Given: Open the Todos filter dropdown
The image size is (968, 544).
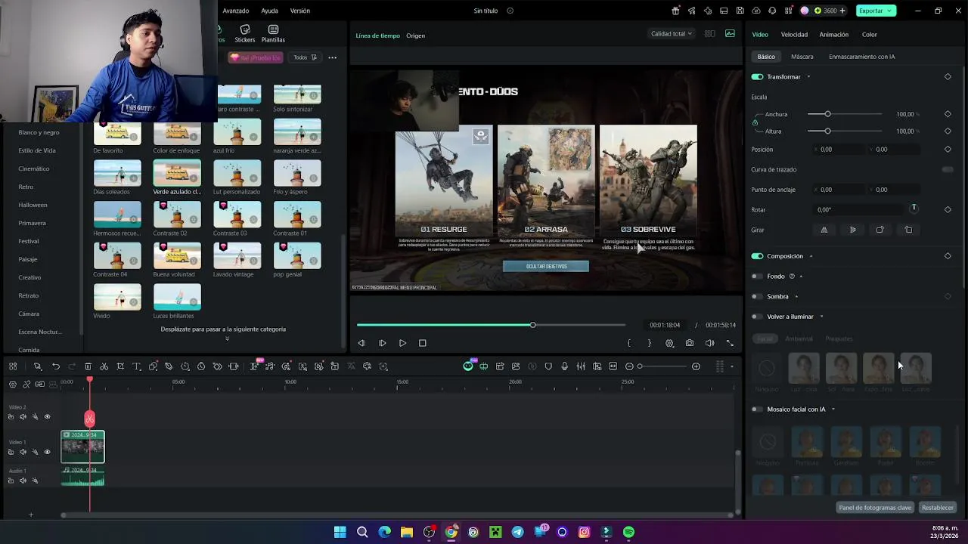Looking at the screenshot, I should 305,57.
